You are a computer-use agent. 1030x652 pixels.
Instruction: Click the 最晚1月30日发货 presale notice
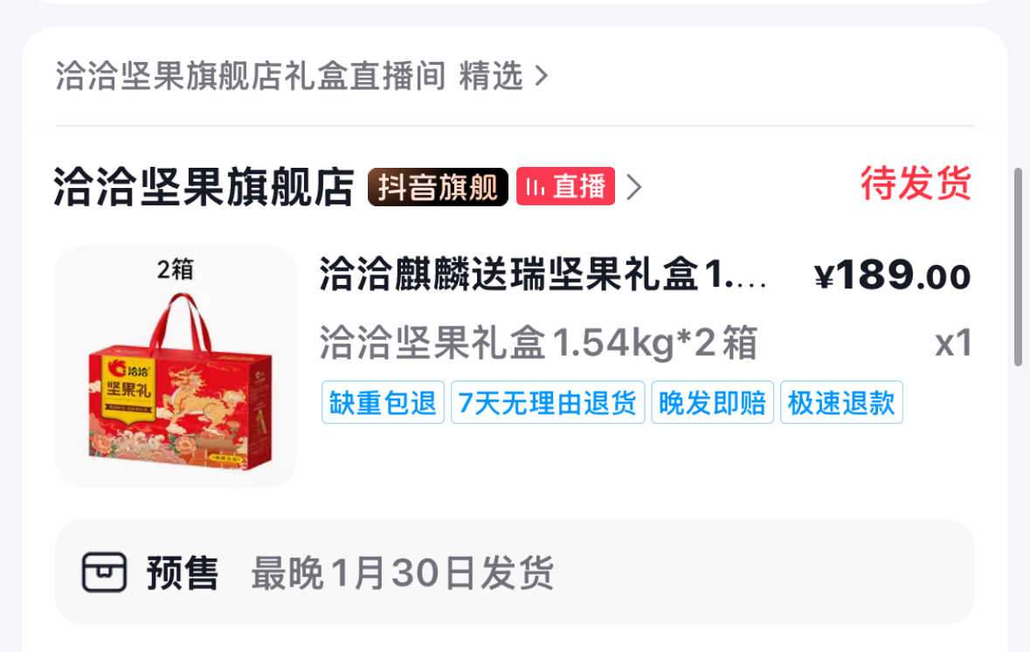tap(403, 573)
